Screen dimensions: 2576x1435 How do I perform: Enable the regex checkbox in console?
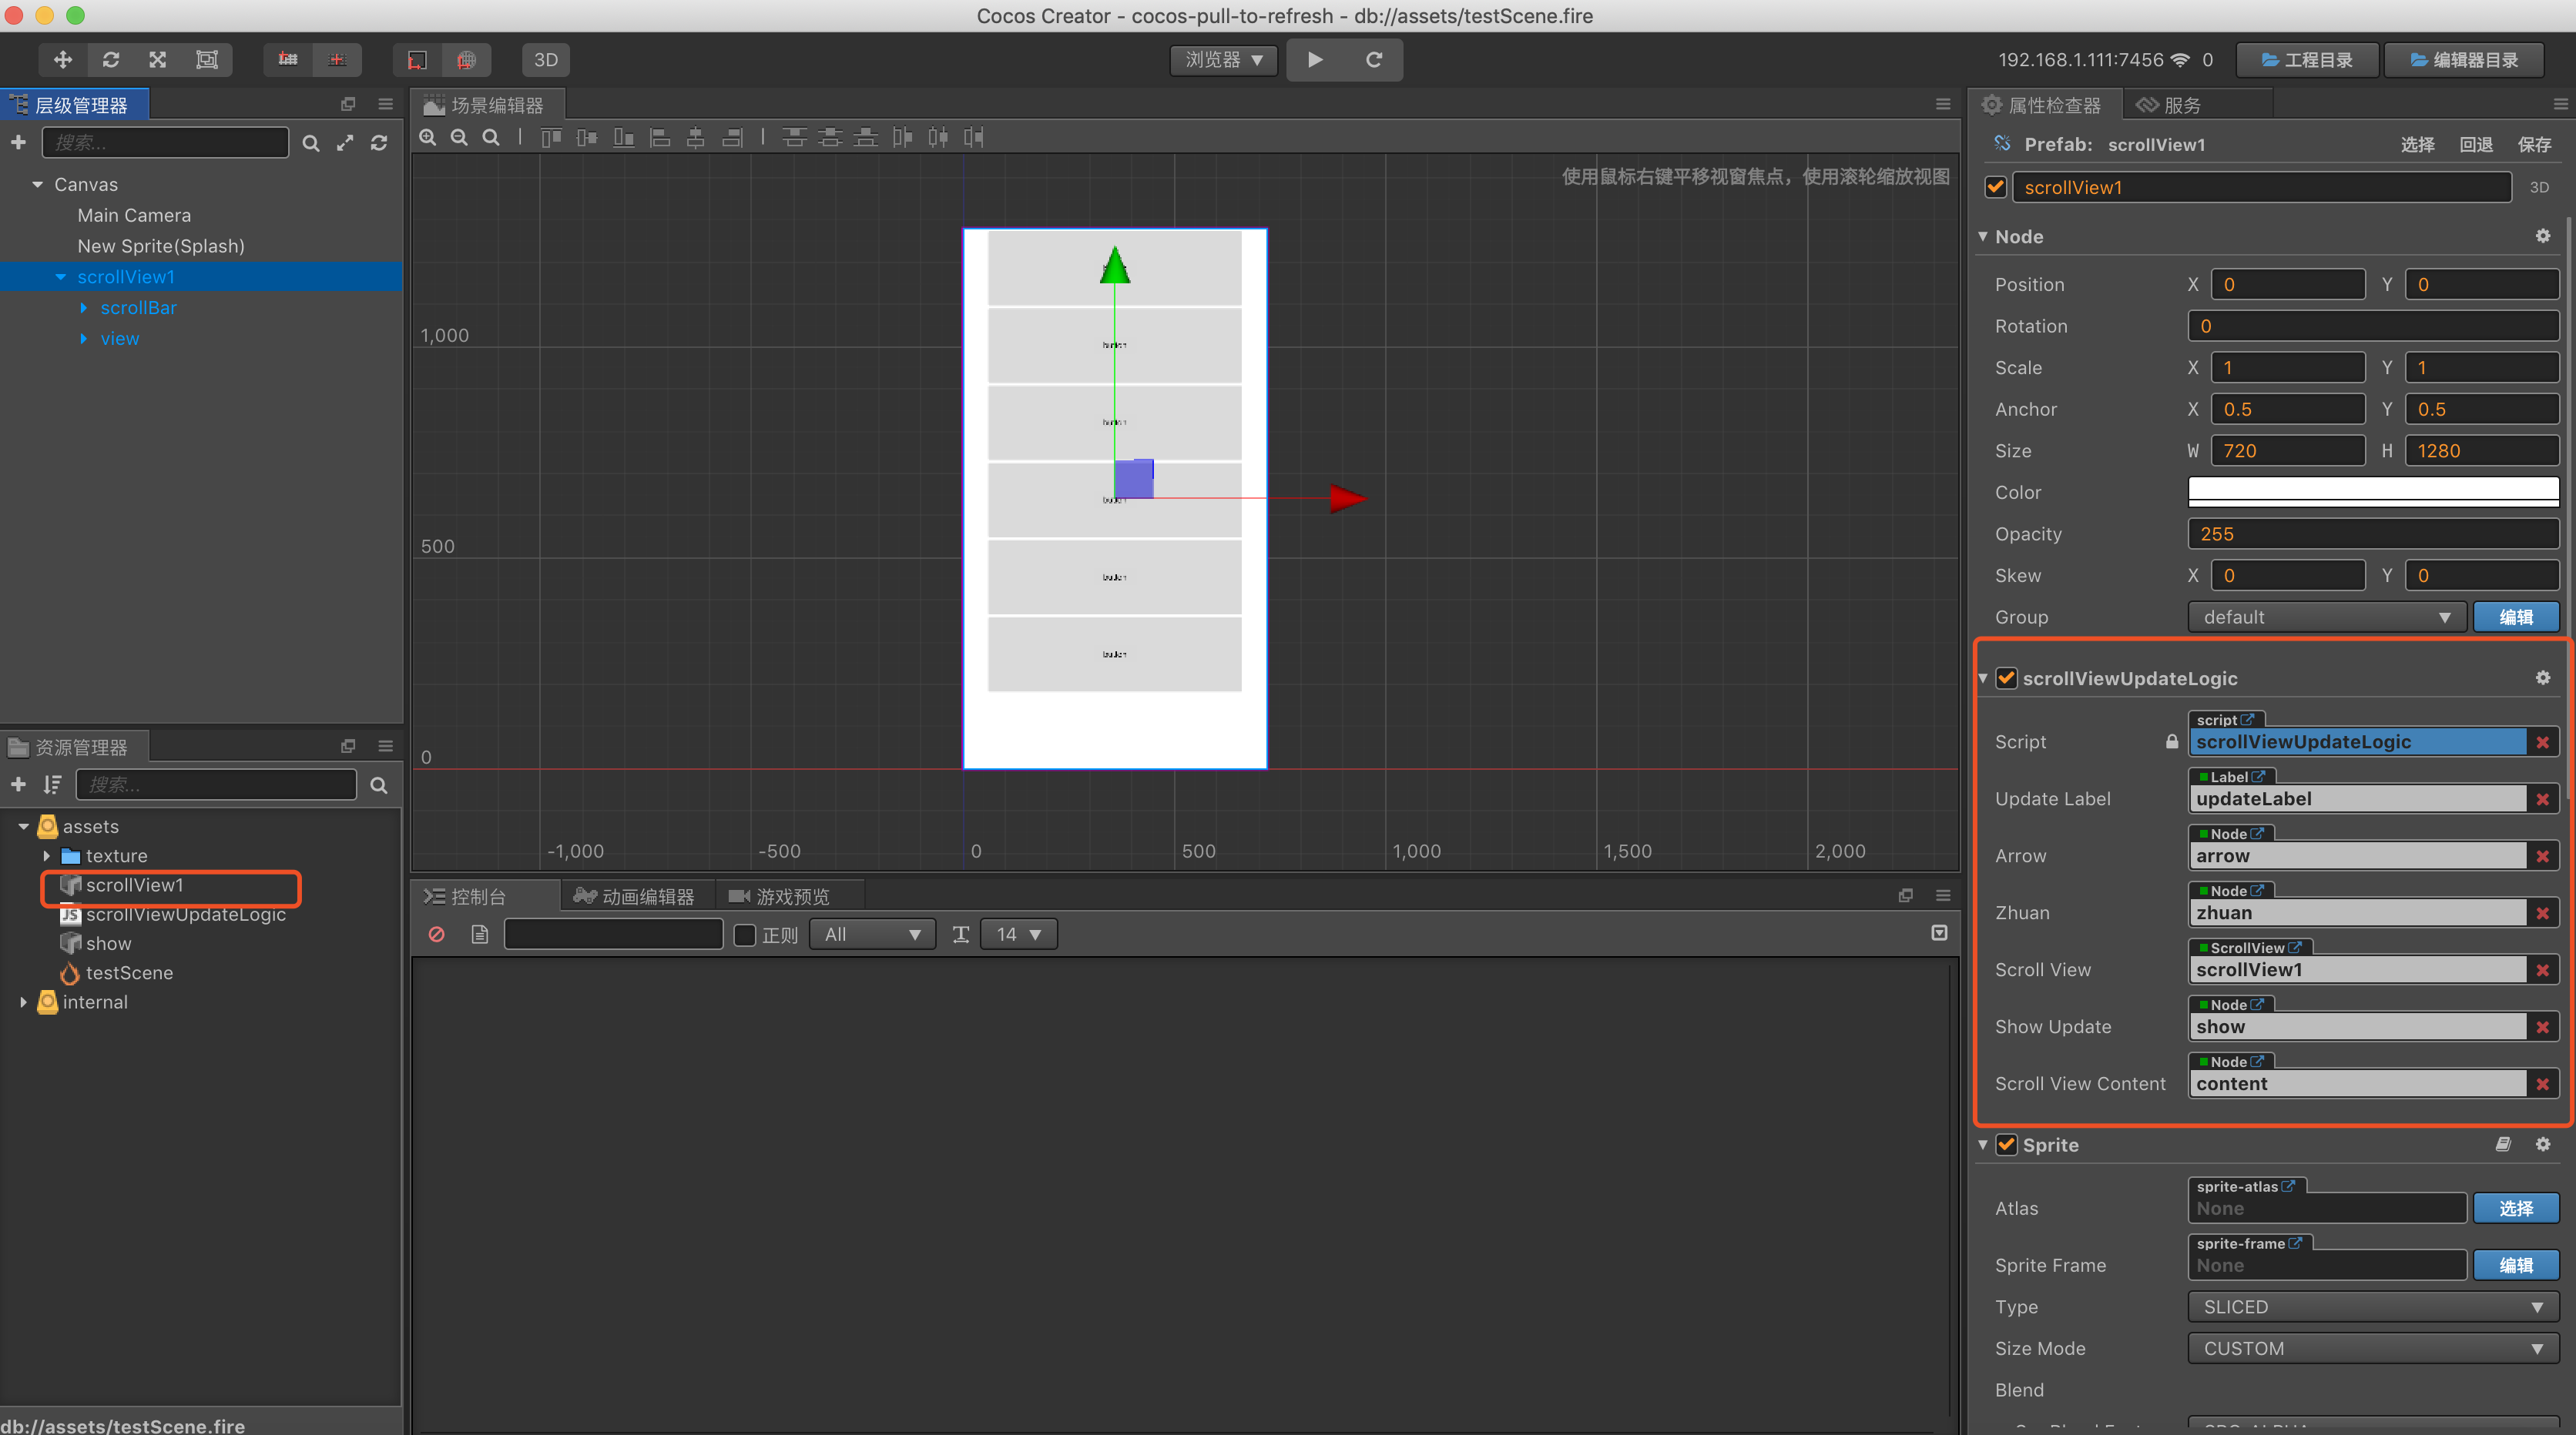[x=745, y=935]
